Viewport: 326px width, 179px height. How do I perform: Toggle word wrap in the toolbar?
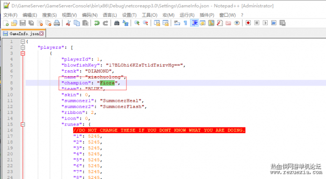click(177, 23)
